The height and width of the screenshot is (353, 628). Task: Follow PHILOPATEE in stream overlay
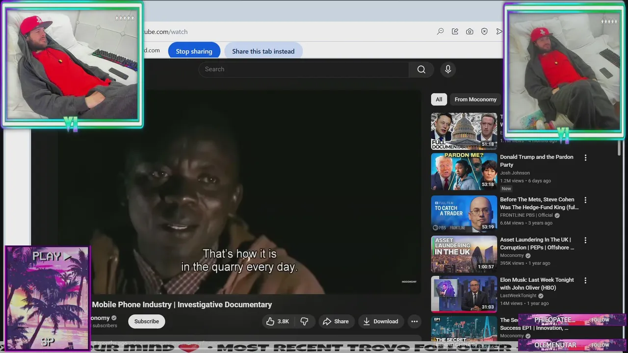[600, 320]
